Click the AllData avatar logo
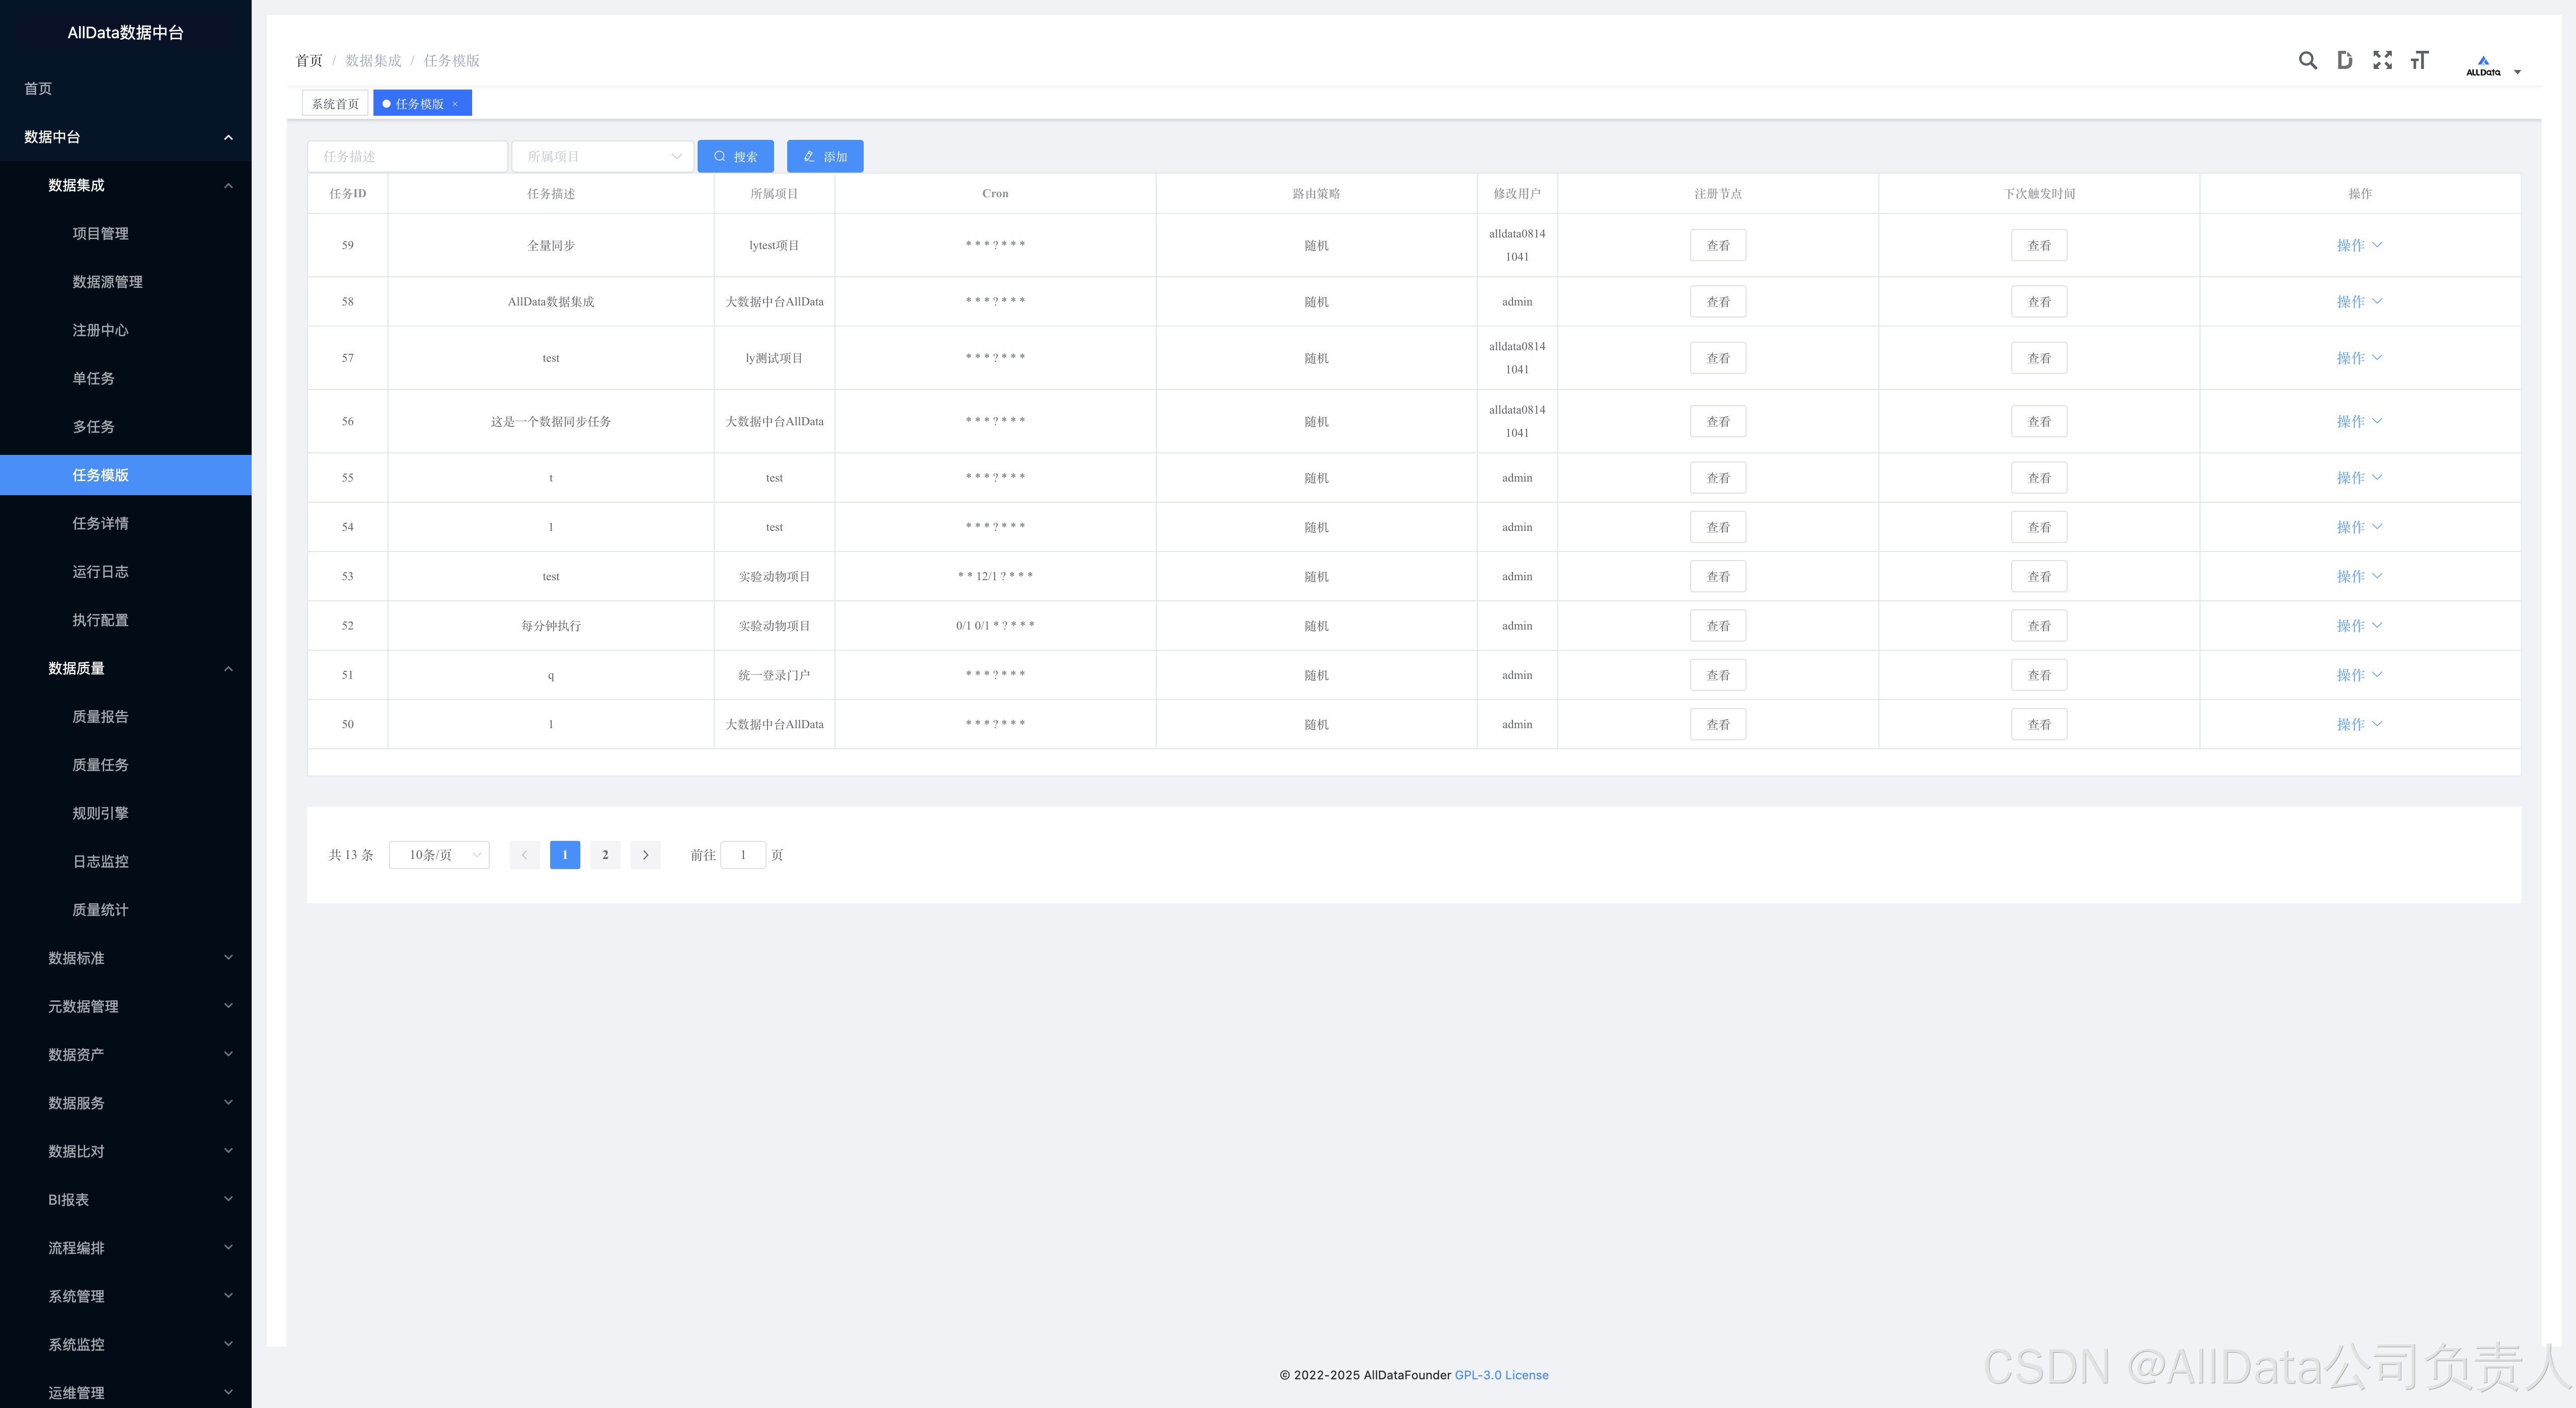 coord(2483,65)
